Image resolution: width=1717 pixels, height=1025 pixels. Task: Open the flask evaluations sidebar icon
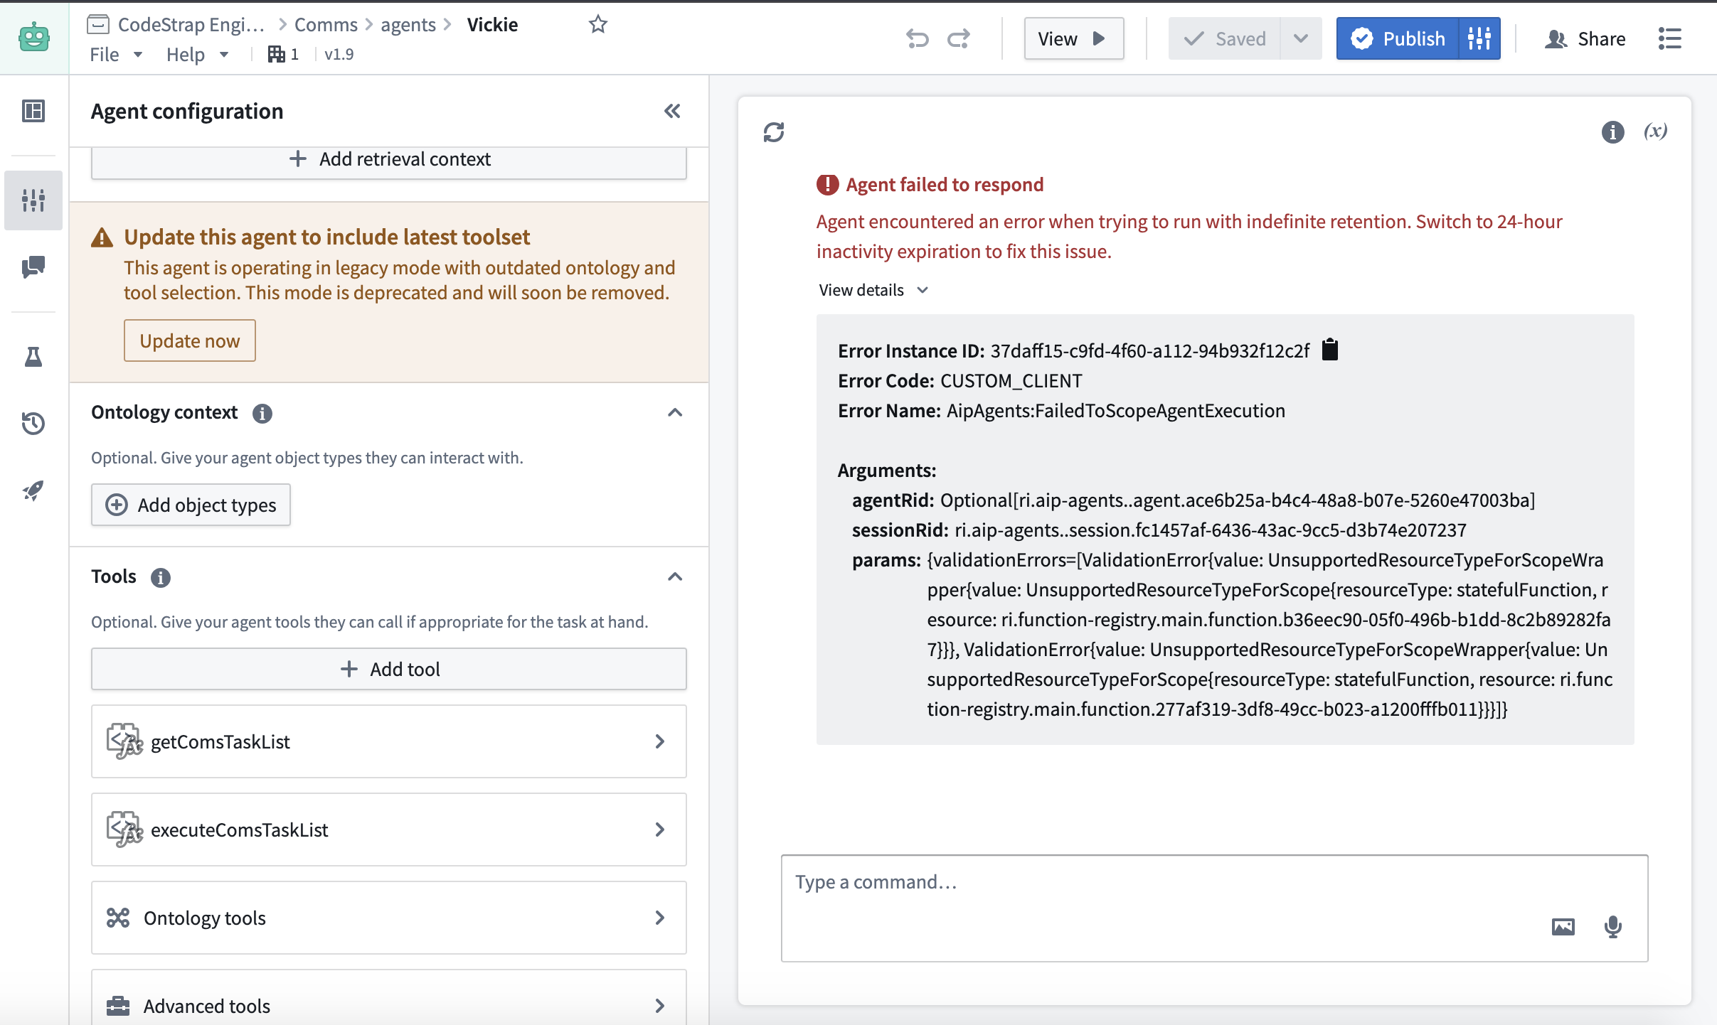(33, 356)
